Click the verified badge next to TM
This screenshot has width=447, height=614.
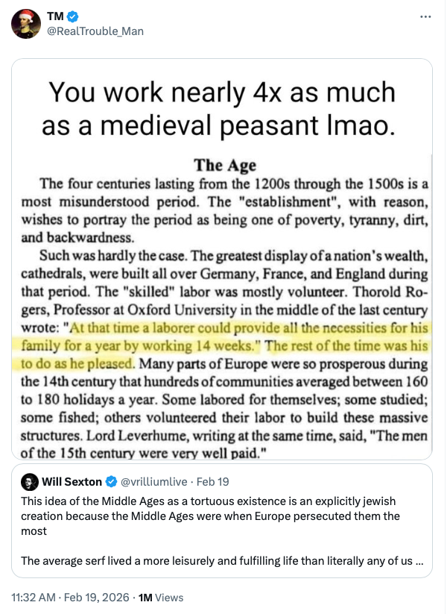click(73, 16)
